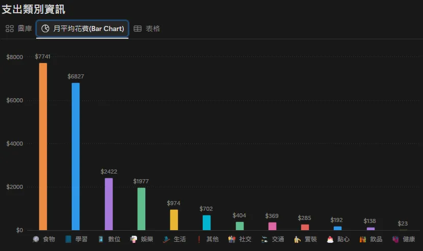
Task: Click the 飲品 bottles icon
Action: [363, 239]
